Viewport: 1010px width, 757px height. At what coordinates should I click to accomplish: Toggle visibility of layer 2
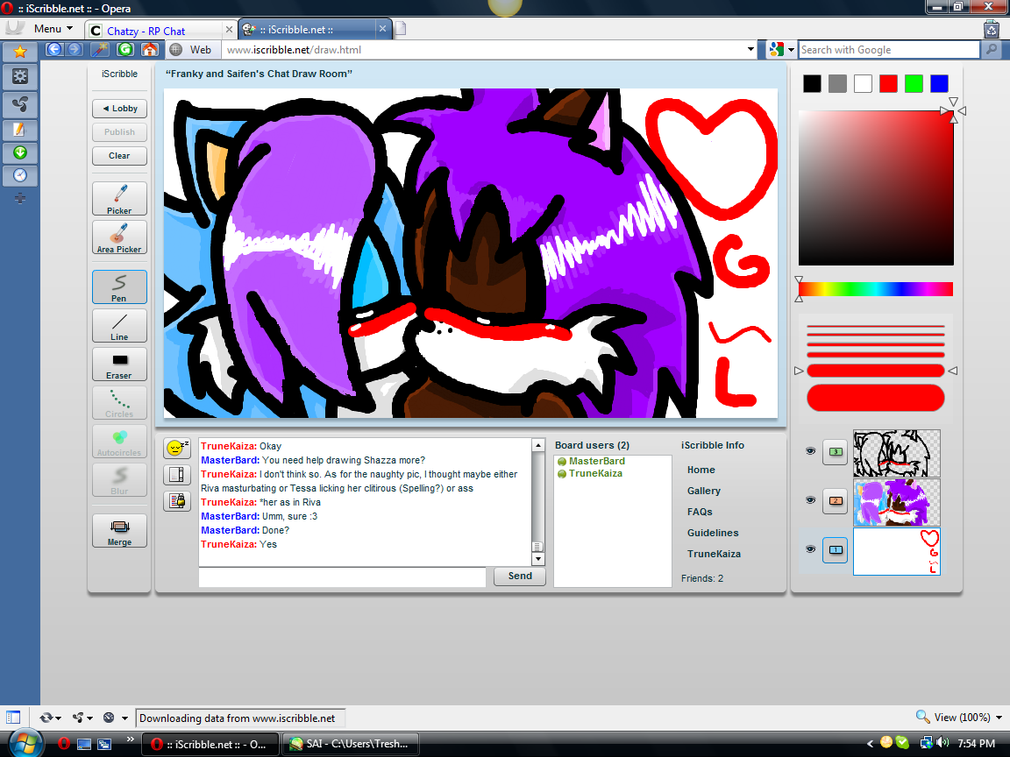(x=810, y=500)
